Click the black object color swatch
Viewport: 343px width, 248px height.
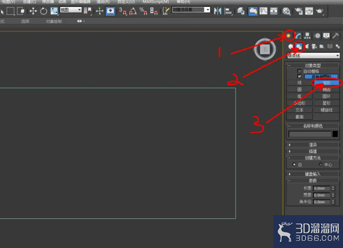pos(335,134)
